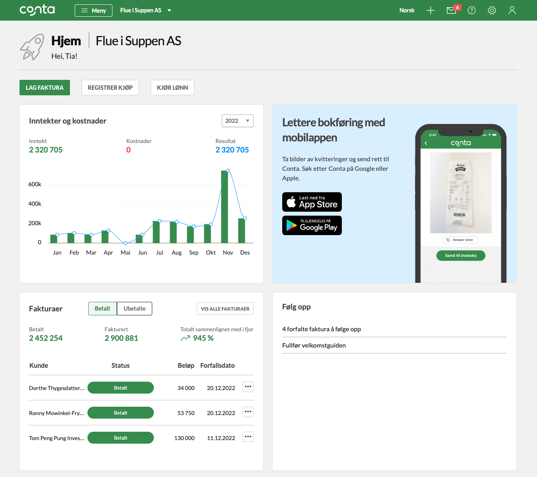Open more options for Ronny Mowinkel-Fry invoice

pyautogui.click(x=248, y=412)
